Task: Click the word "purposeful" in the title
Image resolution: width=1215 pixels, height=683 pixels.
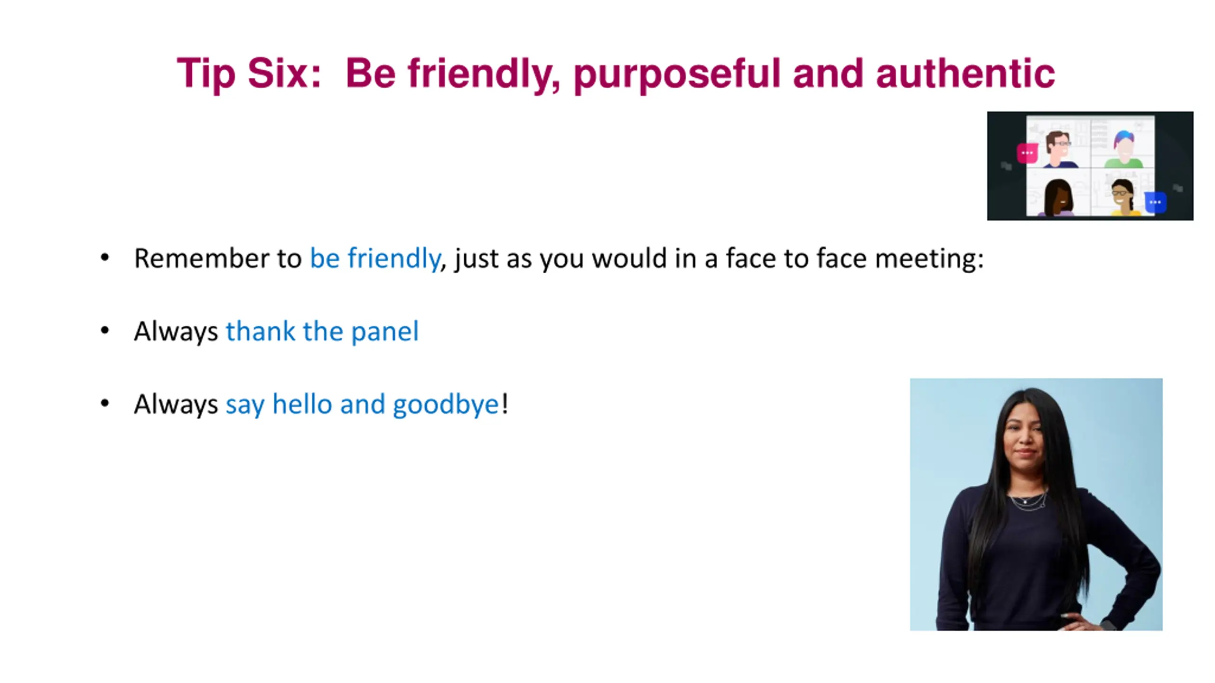Action: (677, 75)
